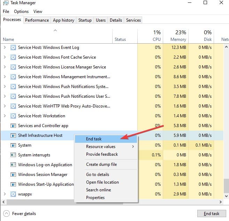Image resolution: width=229 pixels, height=221 pixels.
Task: Sort by Memory column header
Action: point(176,36)
